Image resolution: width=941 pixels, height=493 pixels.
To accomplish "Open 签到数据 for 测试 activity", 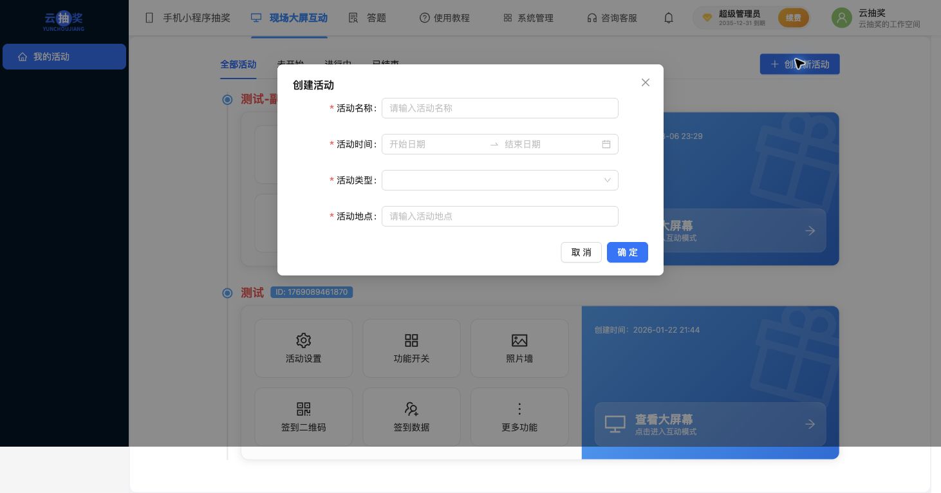I will click(x=411, y=417).
